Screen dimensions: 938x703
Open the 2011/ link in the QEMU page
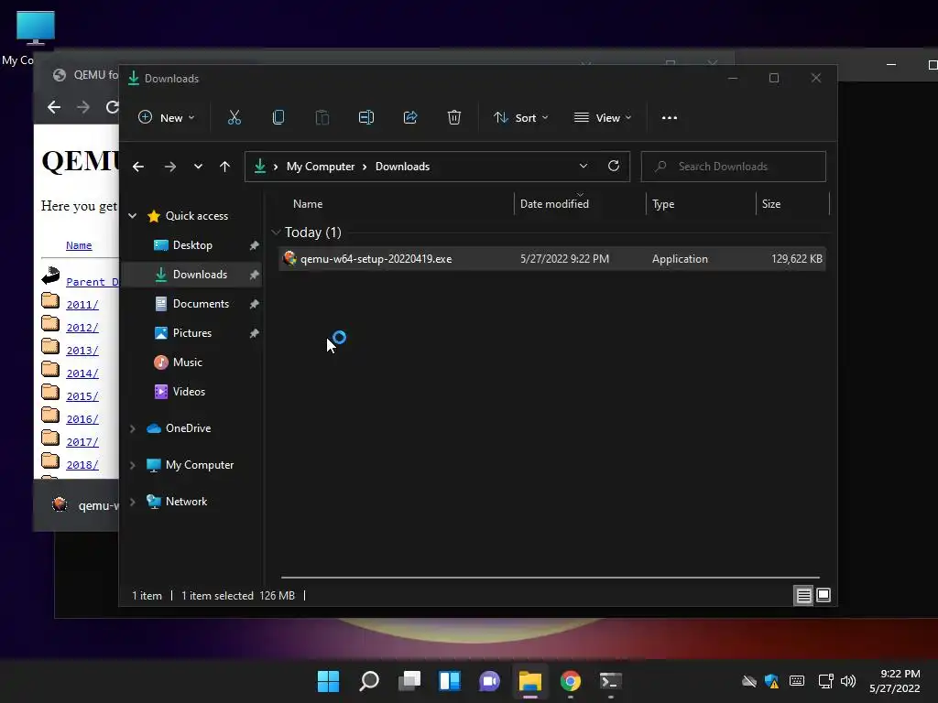[x=82, y=305]
